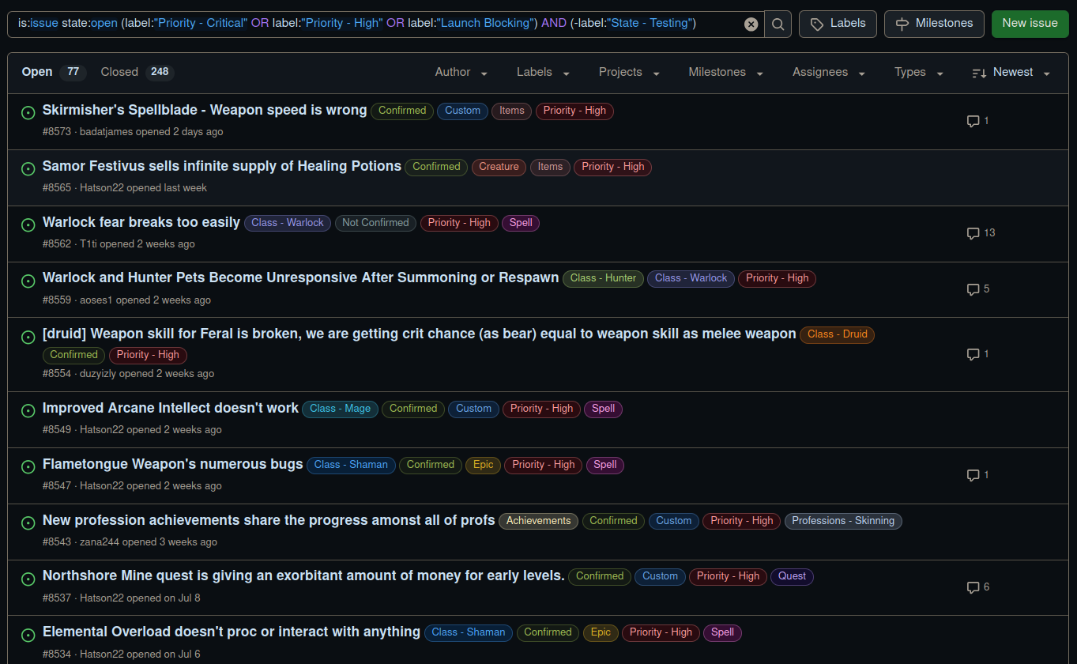Filter by Achievements label
1077x664 pixels.
(x=539, y=521)
